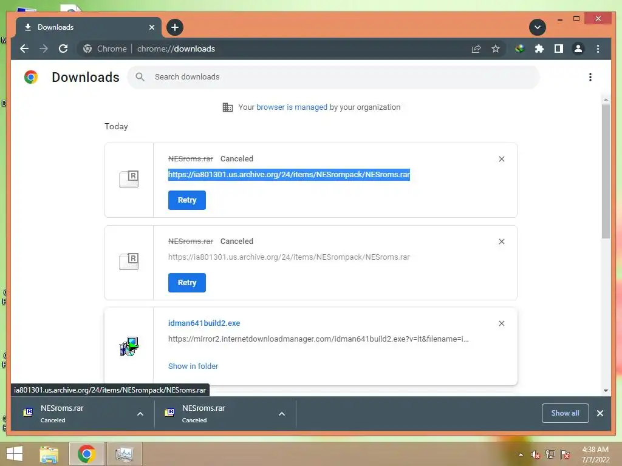Click the browser back arrow

point(24,49)
